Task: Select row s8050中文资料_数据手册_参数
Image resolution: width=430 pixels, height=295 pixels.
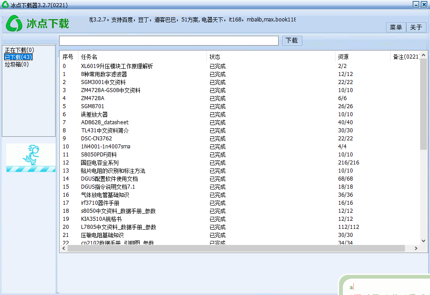Action: click(x=240, y=211)
